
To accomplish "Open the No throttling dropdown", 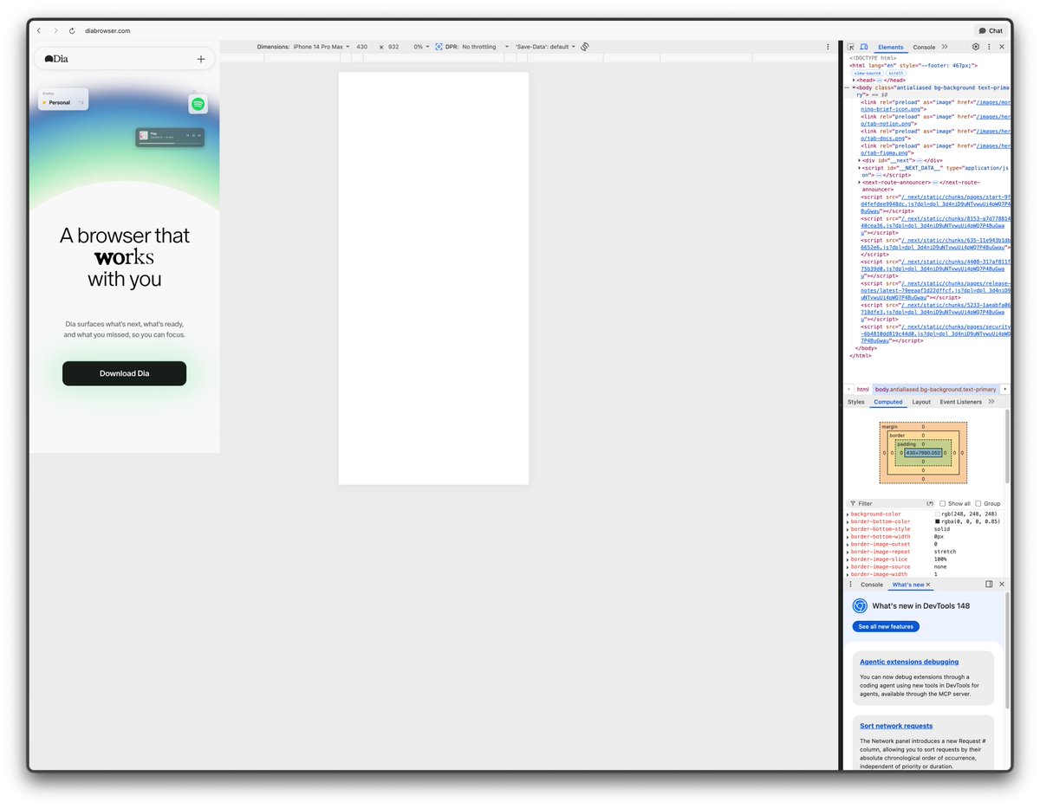I will (x=485, y=47).
